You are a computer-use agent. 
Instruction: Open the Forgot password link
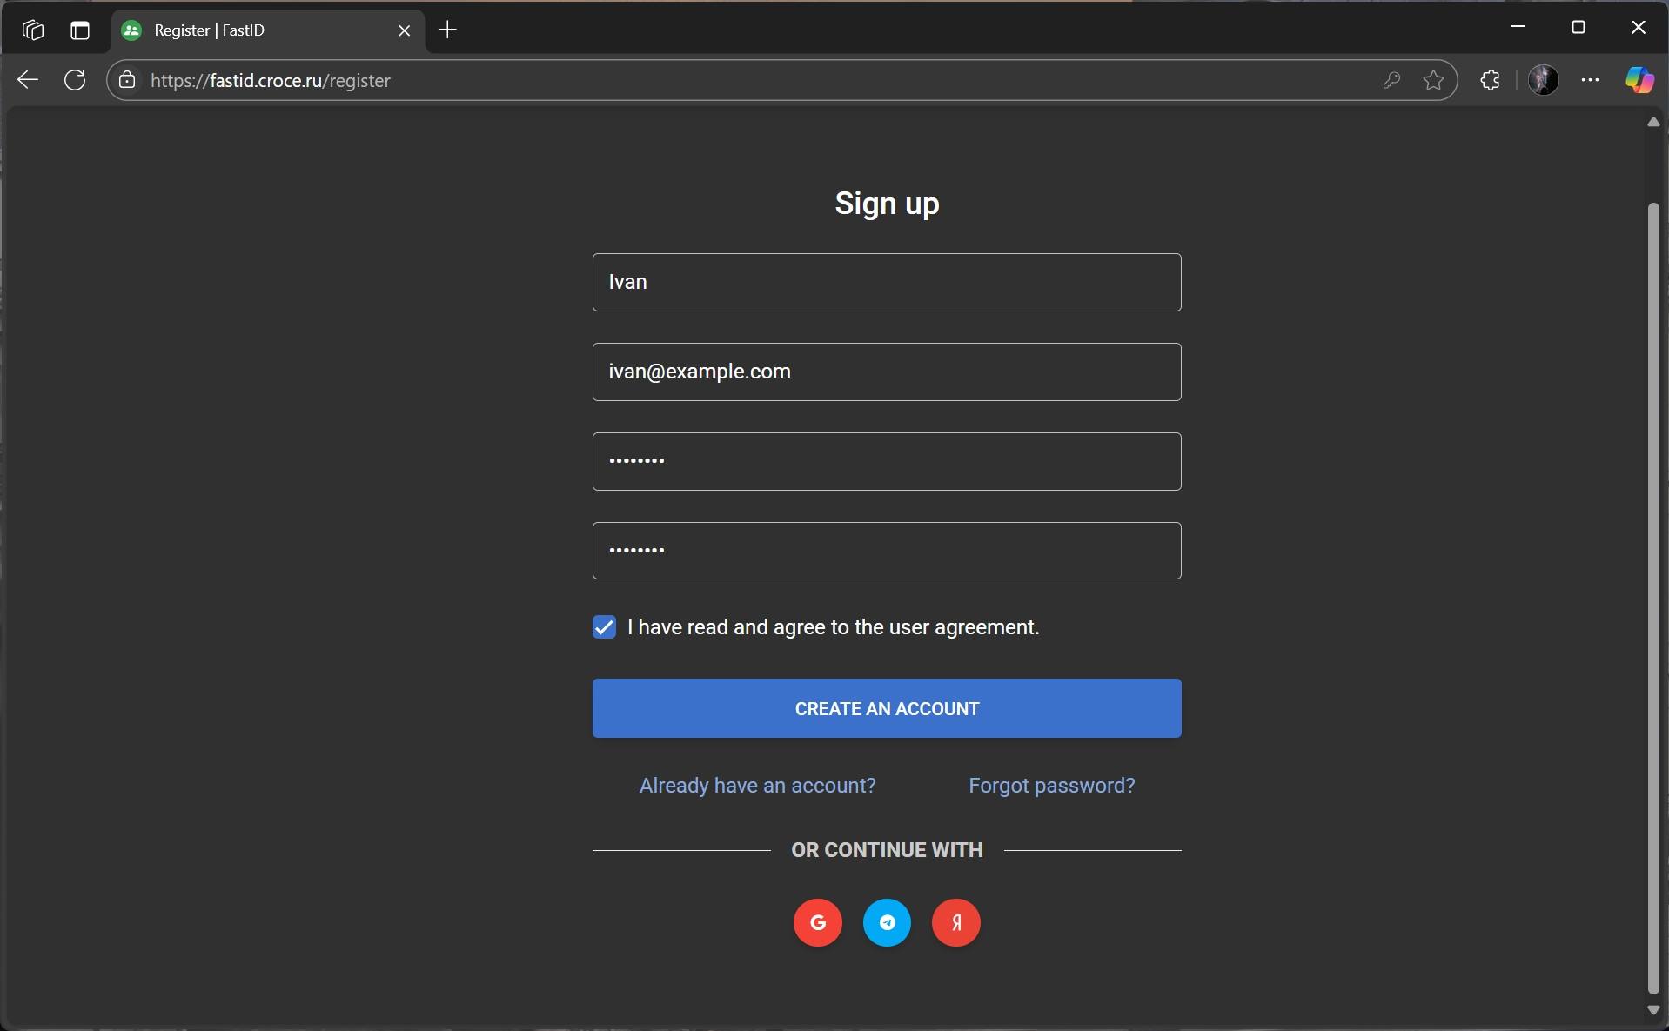point(1051,786)
